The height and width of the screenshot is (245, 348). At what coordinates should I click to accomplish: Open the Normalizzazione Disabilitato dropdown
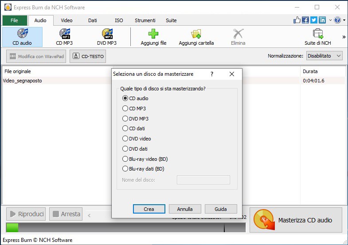tap(324, 56)
